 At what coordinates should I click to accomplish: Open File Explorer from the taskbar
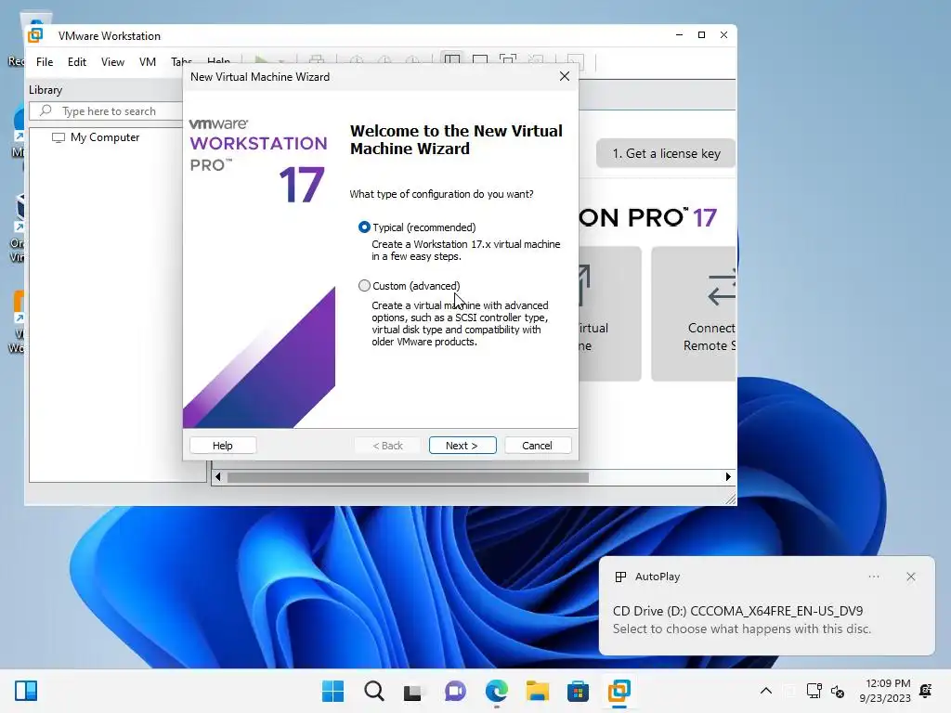(538, 691)
